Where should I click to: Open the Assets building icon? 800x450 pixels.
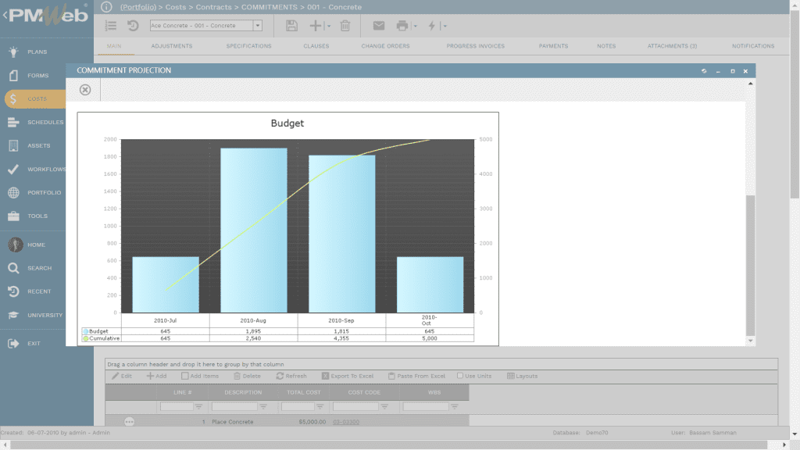[x=13, y=145]
